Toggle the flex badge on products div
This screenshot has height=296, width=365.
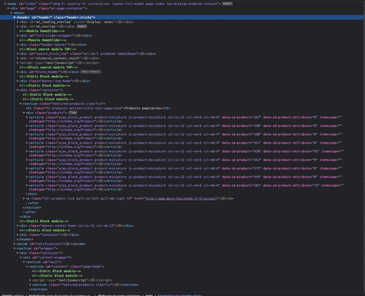pyautogui.click(x=72, y=112)
